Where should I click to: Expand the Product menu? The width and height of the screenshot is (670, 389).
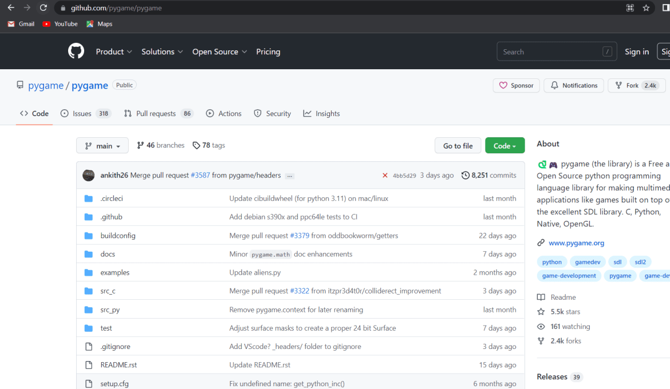[113, 51]
